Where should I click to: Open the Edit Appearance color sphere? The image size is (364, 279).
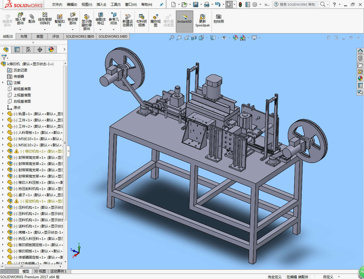235,38
